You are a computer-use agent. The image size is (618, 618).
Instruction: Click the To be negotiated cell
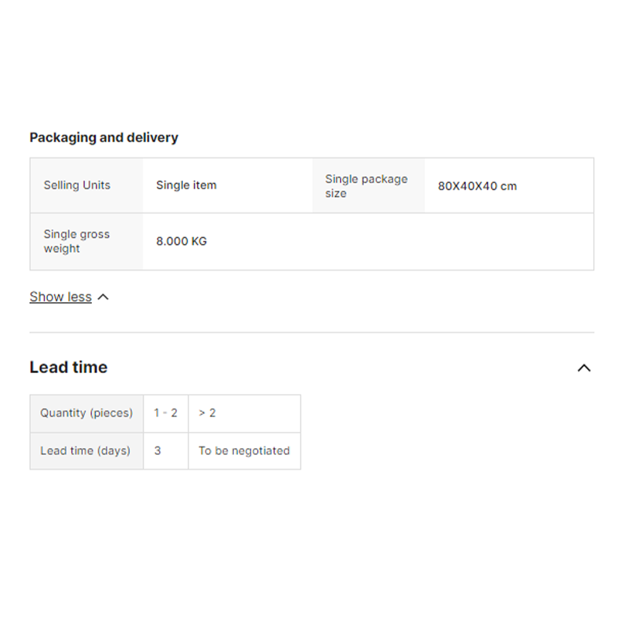[x=244, y=450]
